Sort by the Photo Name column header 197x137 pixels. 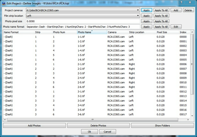(x=92, y=32)
